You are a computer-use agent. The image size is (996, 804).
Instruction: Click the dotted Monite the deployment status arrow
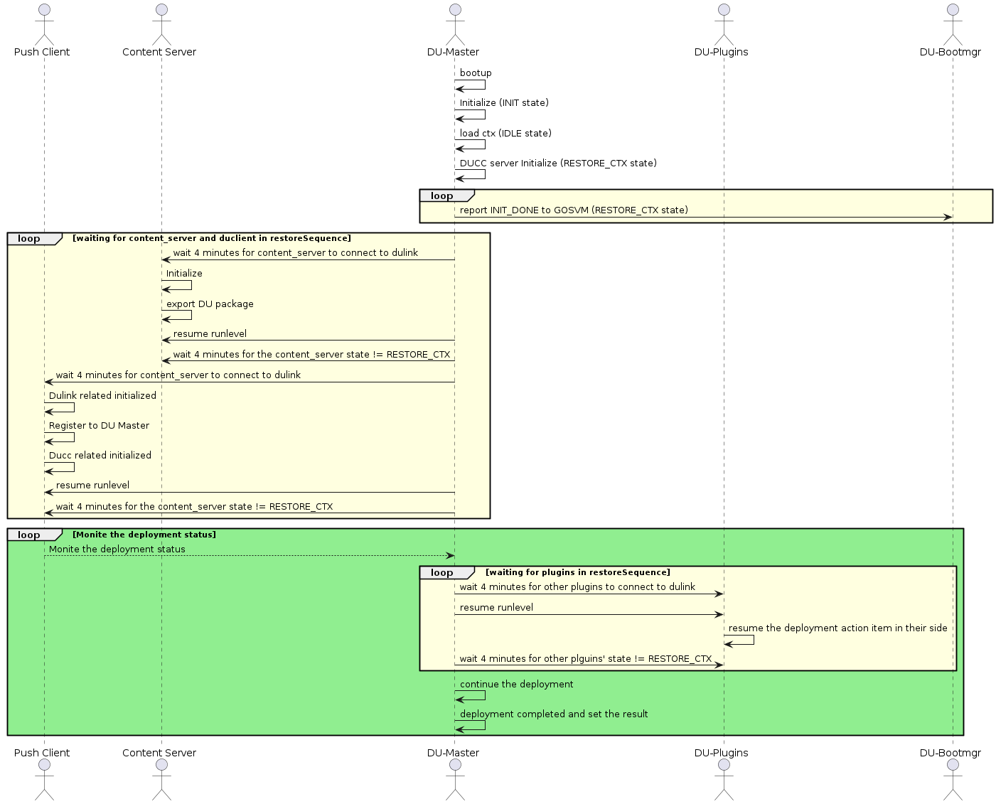point(249,555)
